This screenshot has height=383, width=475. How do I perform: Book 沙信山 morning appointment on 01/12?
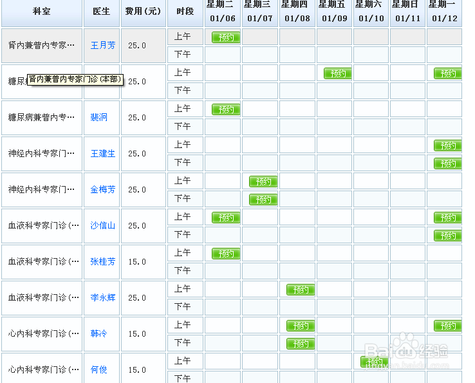[447, 218]
